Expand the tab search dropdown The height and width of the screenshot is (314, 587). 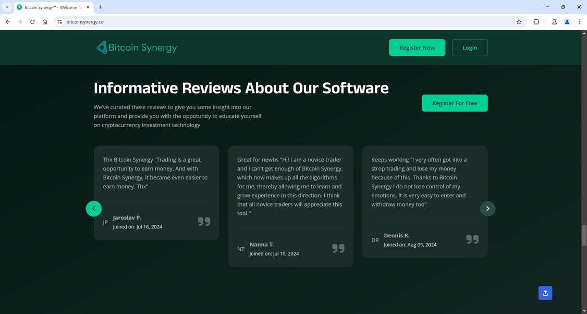(x=7, y=7)
